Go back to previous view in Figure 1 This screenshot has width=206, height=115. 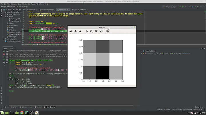[x=76, y=31]
